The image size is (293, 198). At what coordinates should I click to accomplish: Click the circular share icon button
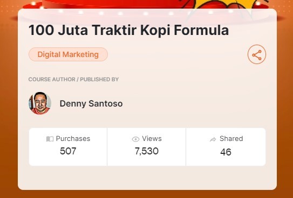click(257, 54)
